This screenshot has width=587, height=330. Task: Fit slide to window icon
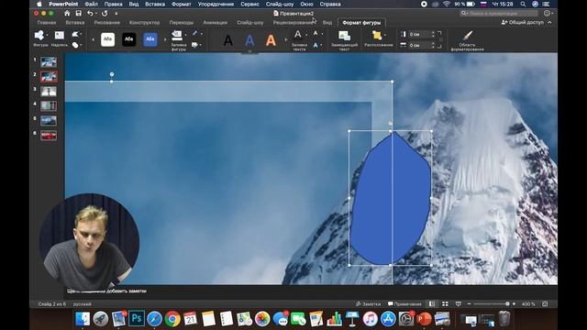[x=545, y=303]
